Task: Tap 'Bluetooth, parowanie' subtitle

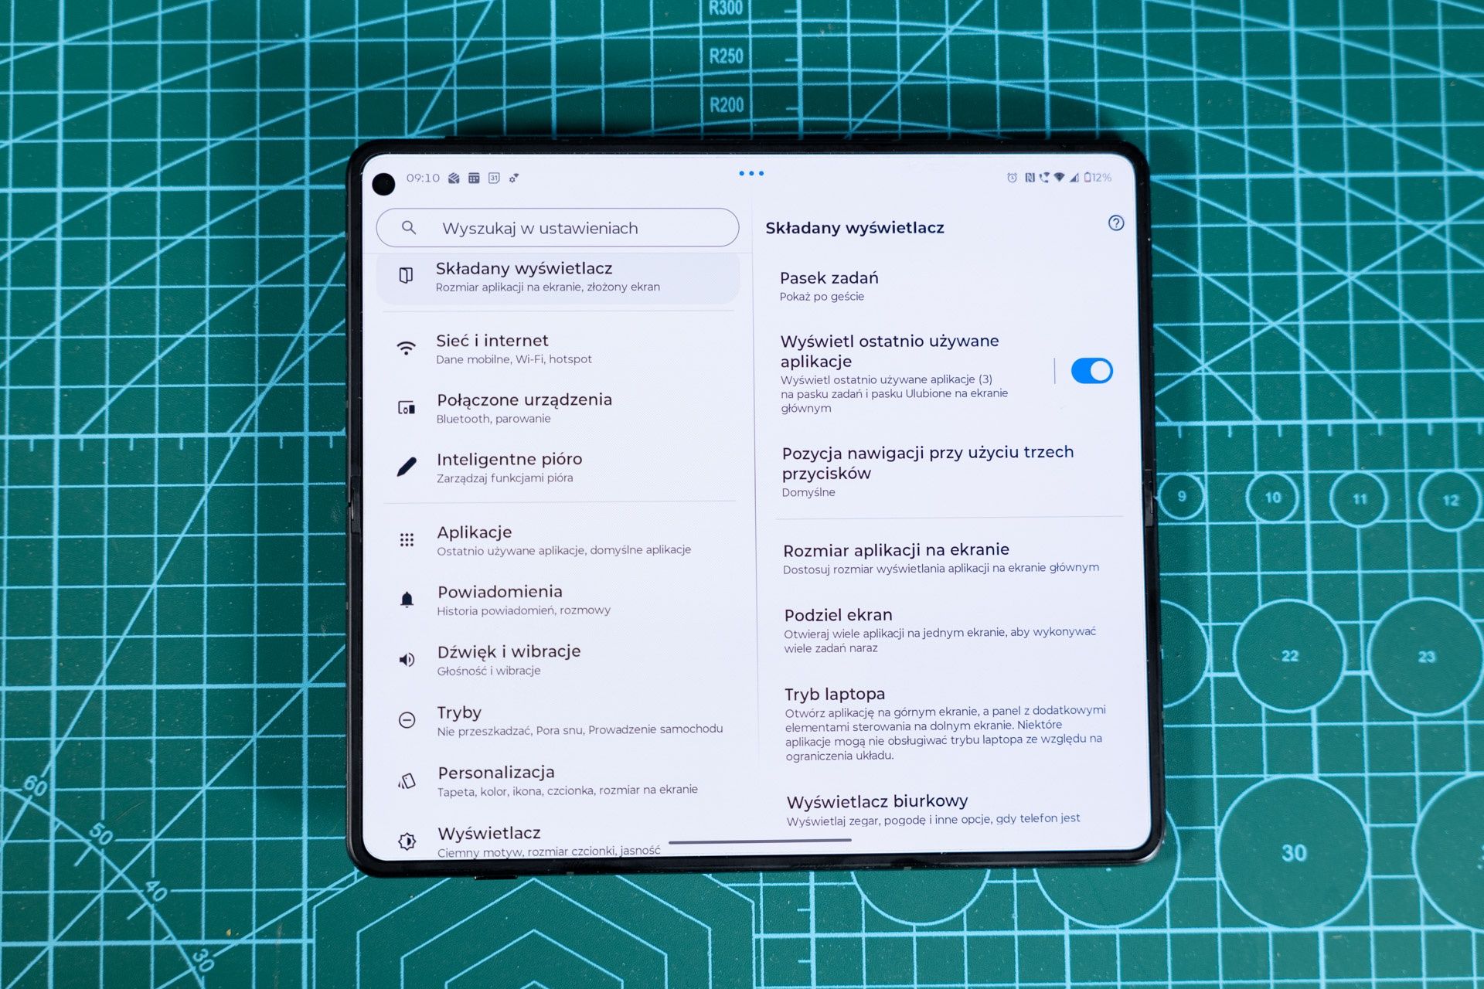Action: (493, 419)
